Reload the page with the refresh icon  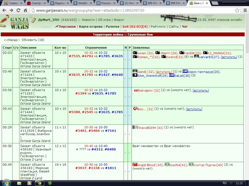coord(18,10)
